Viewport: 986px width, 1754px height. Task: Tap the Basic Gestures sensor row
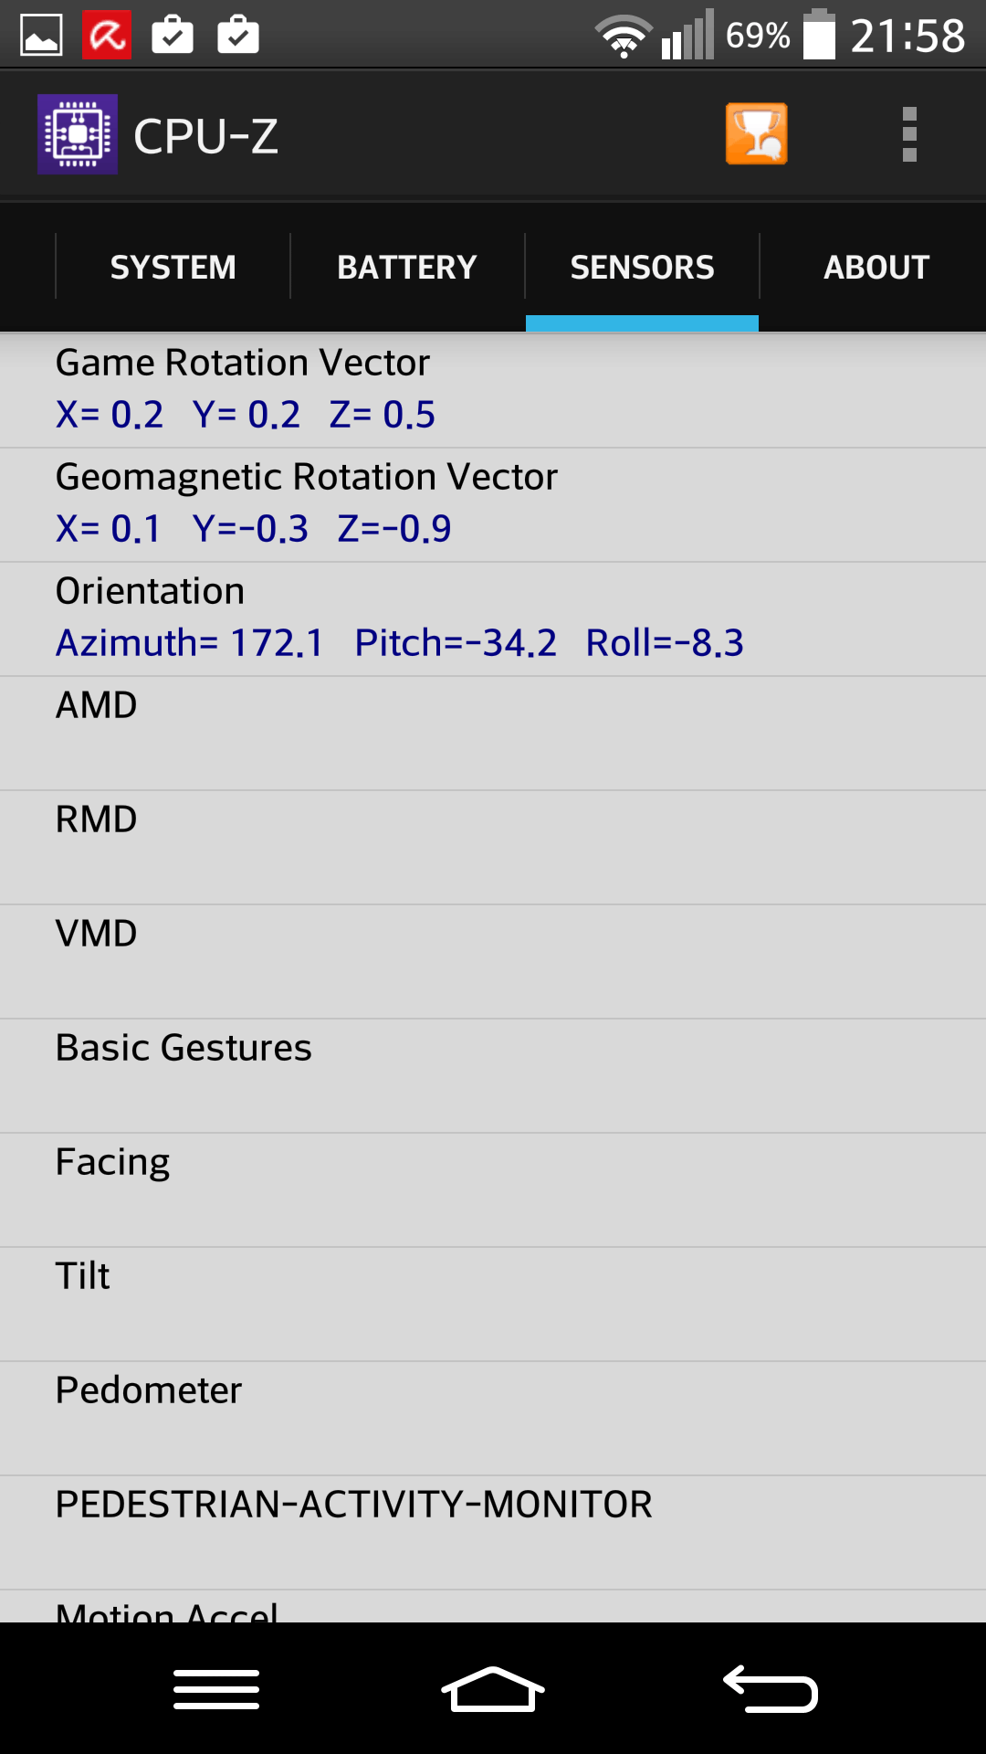[x=493, y=1075]
